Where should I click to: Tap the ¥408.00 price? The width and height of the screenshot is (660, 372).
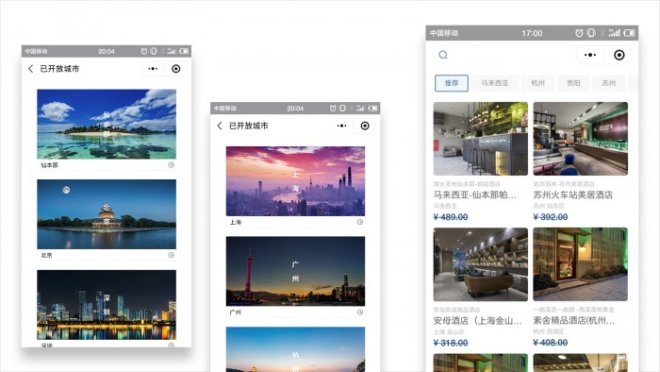pyautogui.click(x=550, y=343)
